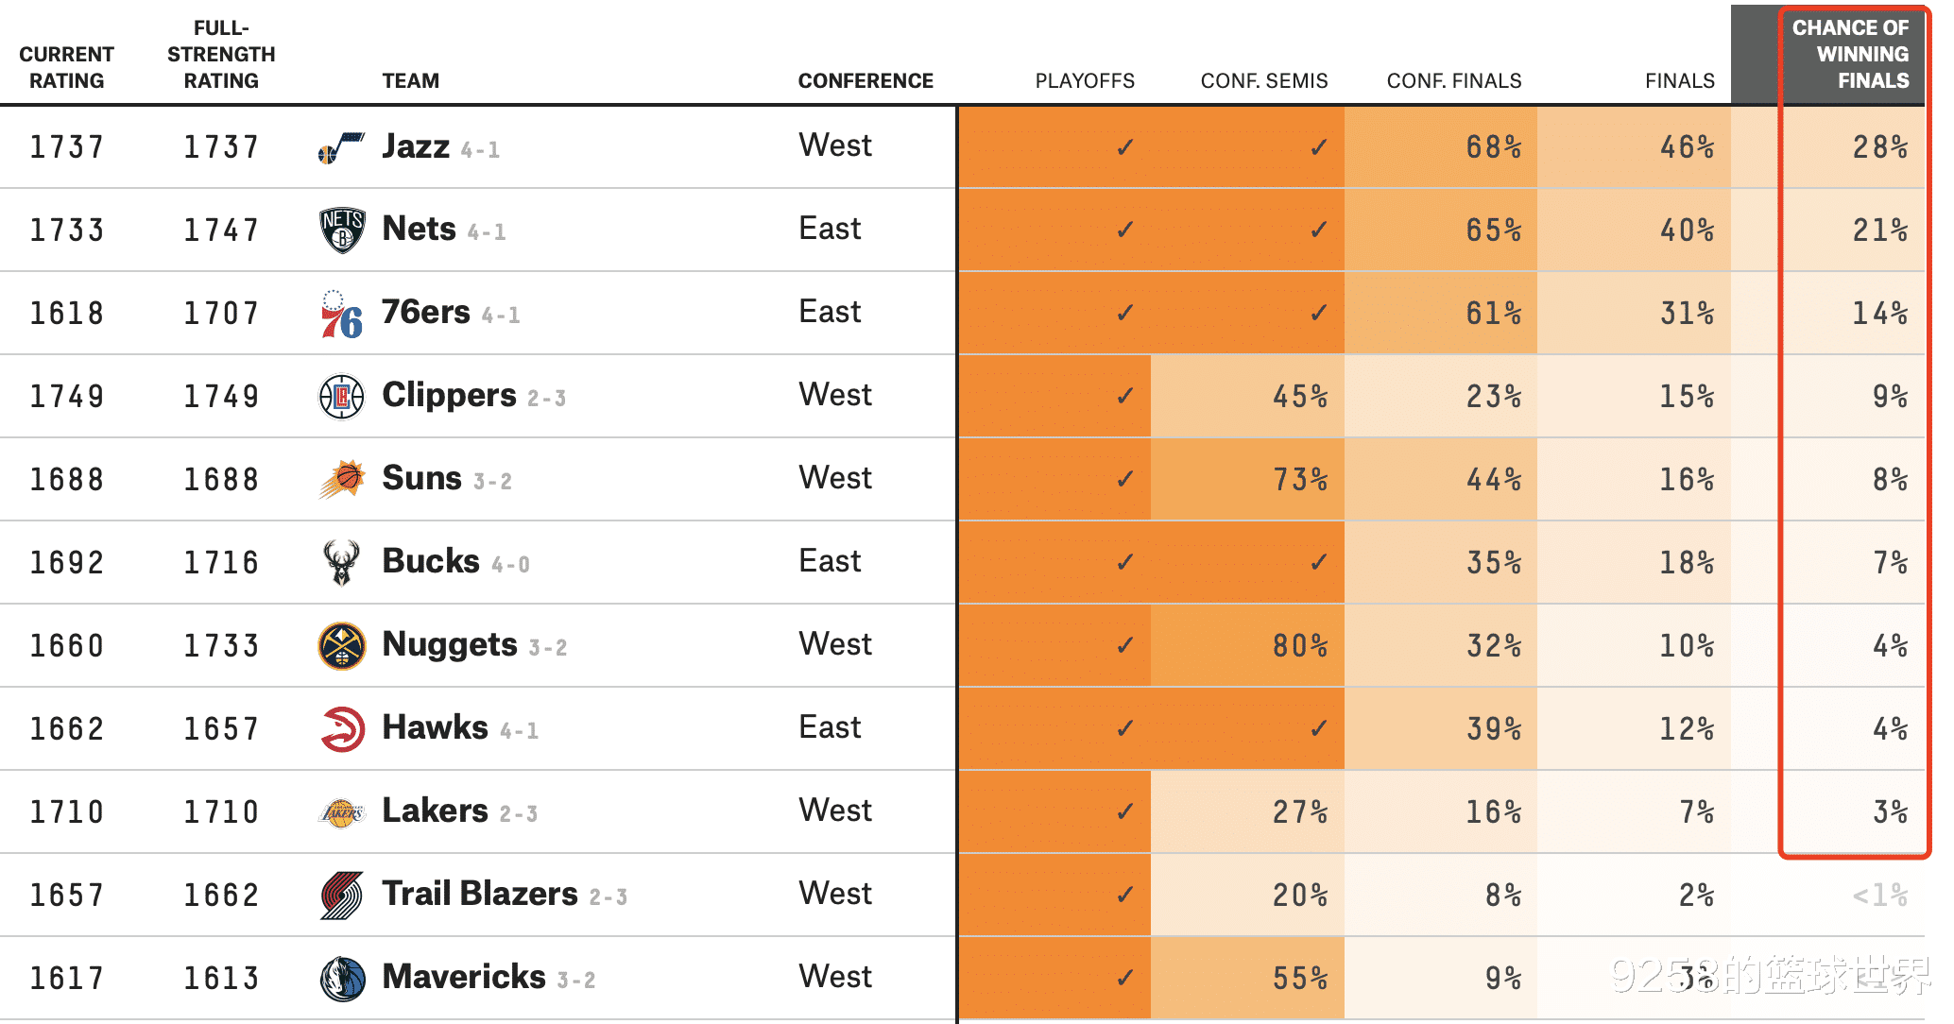The image size is (1954, 1024).
Task: Sort by Current Rating column header
Action: (66, 67)
